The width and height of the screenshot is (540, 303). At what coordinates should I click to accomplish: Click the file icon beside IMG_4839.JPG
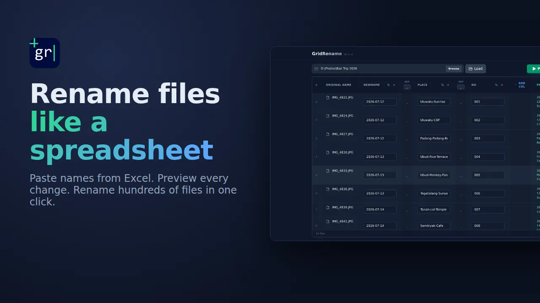[328, 207]
